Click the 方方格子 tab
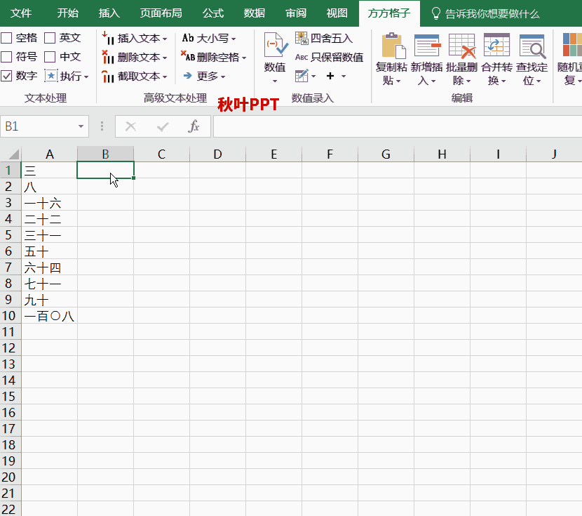582x516 pixels. tap(389, 13)
